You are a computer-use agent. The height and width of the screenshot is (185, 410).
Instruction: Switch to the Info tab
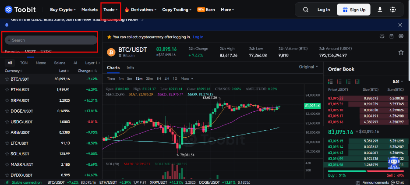[130, 68]
